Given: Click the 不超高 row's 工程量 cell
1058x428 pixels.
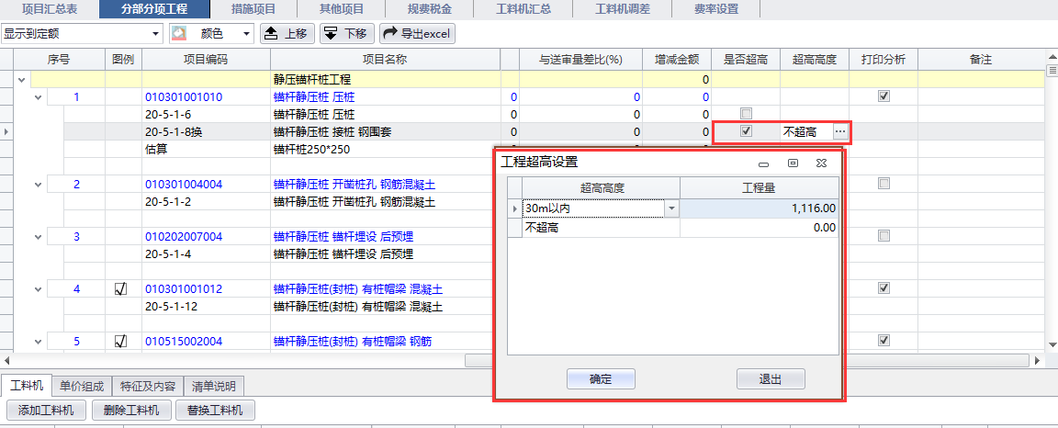Looking at the screenshot, I should (x=759, y=228).
